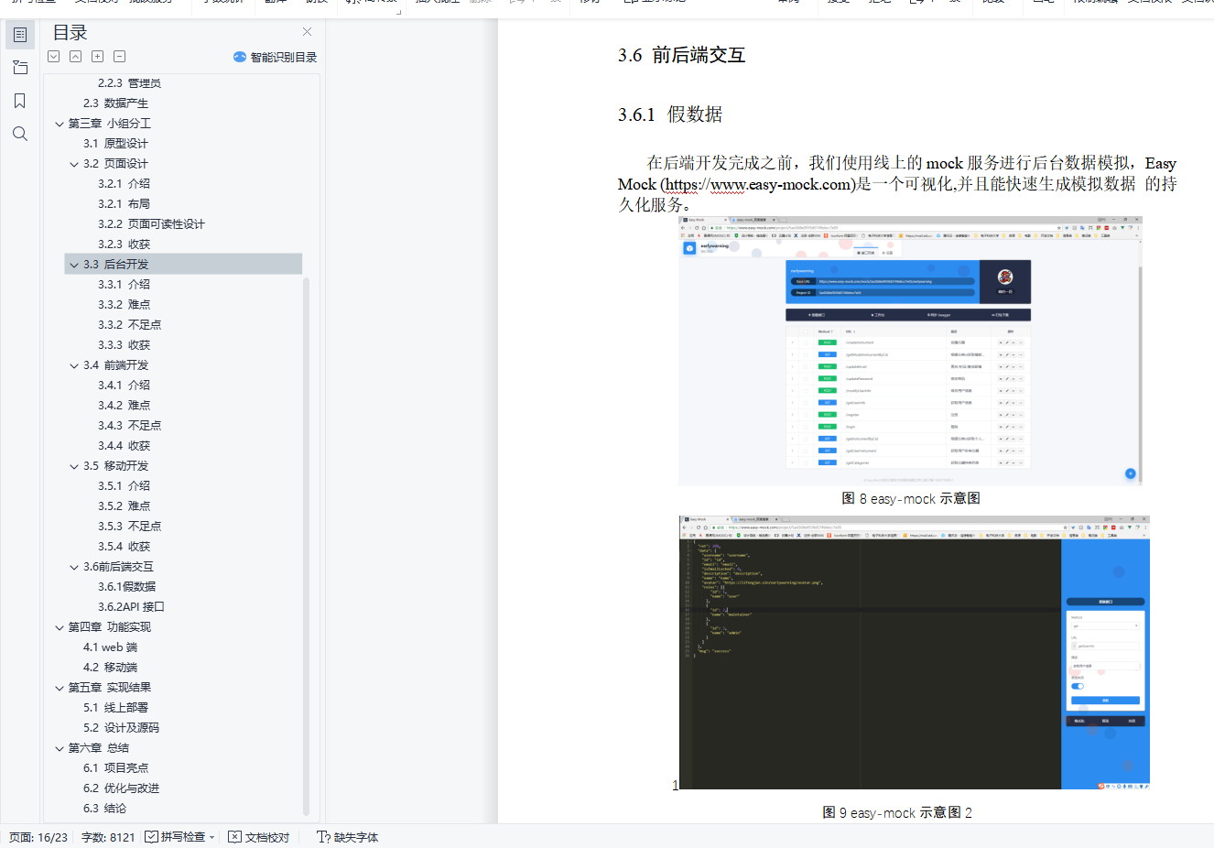Image resolution: width=1214 pixels, height=848 pixels.
Task: Click 缺失字体 missing fonts indicator
Action: 348,837
